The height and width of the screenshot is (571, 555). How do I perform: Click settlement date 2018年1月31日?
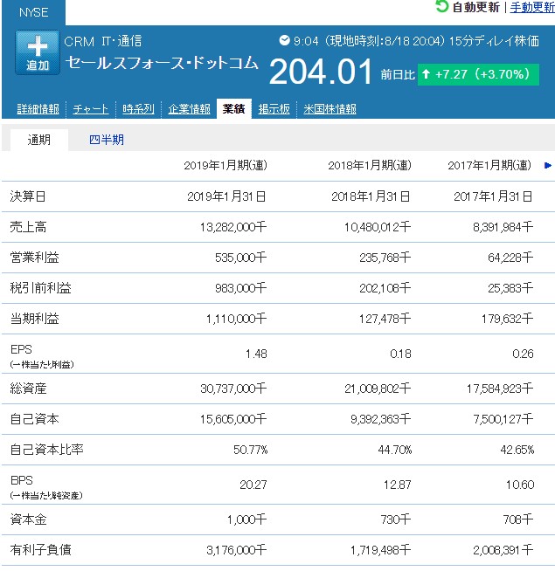coord(371,196)
